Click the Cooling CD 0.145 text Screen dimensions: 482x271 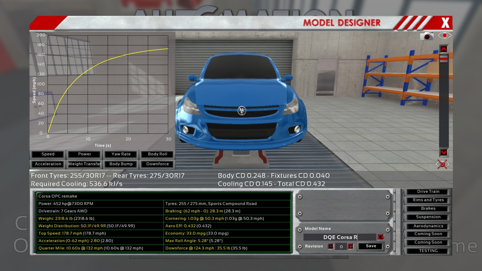point(245,184)
